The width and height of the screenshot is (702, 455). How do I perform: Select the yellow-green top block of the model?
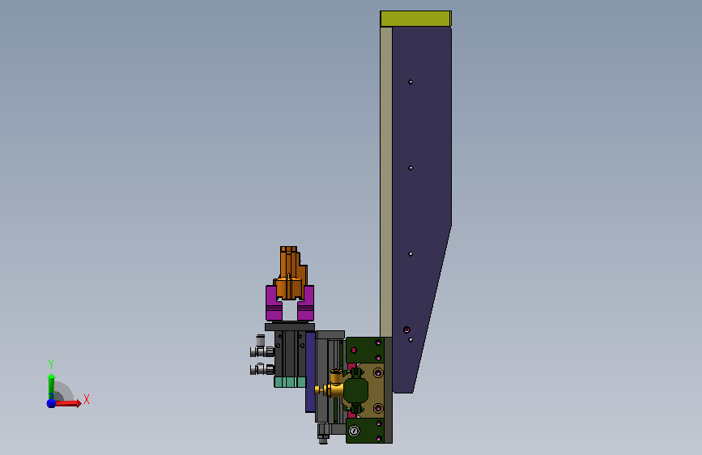click(x=415, y=19)
